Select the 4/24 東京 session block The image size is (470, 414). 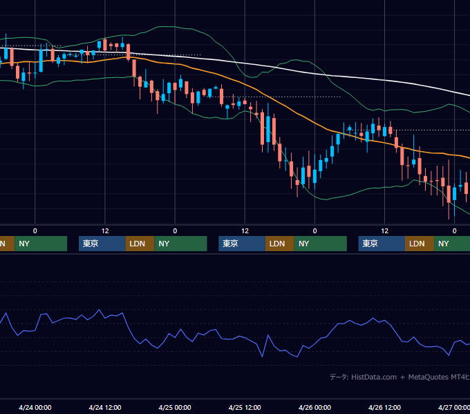tap(102, 244)
